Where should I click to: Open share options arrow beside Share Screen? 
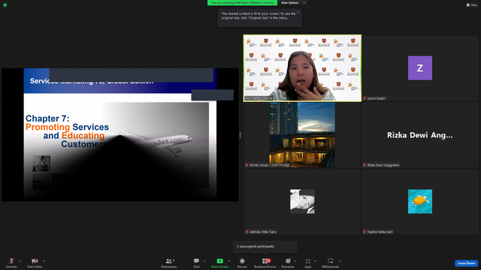(229, 261)
